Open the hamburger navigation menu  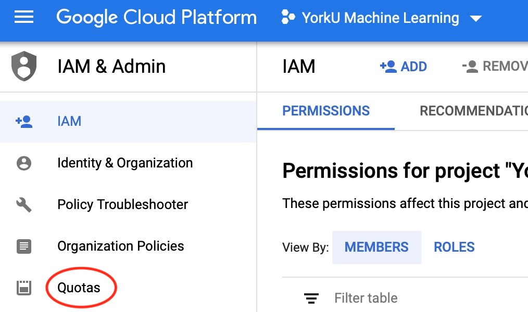(x=24, y=17)
